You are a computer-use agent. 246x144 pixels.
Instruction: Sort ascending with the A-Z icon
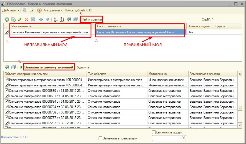pyautogui.click(x=55, y=19)
